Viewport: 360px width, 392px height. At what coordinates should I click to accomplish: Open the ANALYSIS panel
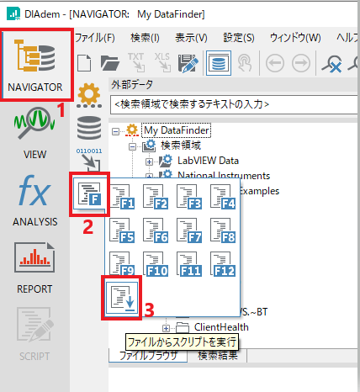coord(34,200)
